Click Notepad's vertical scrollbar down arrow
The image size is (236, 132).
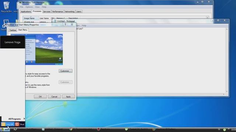click(227, 91)
